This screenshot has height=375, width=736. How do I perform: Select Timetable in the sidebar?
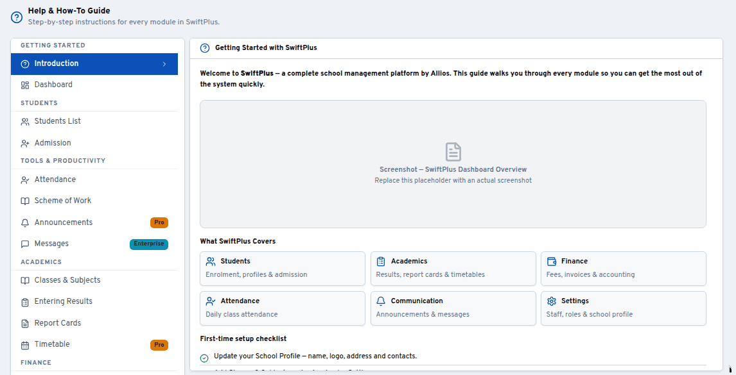94,344
